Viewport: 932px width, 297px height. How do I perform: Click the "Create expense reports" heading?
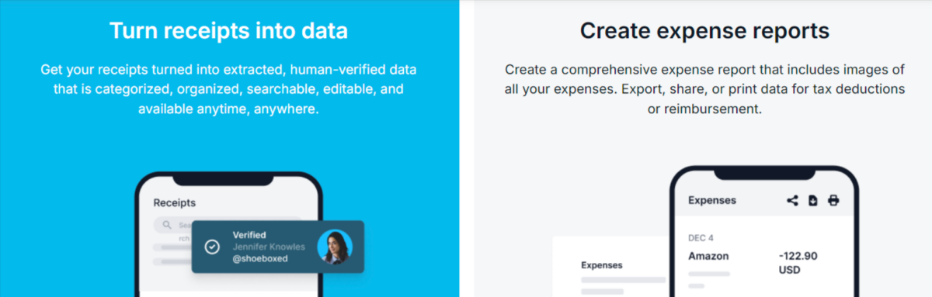(x=704, y=31)
